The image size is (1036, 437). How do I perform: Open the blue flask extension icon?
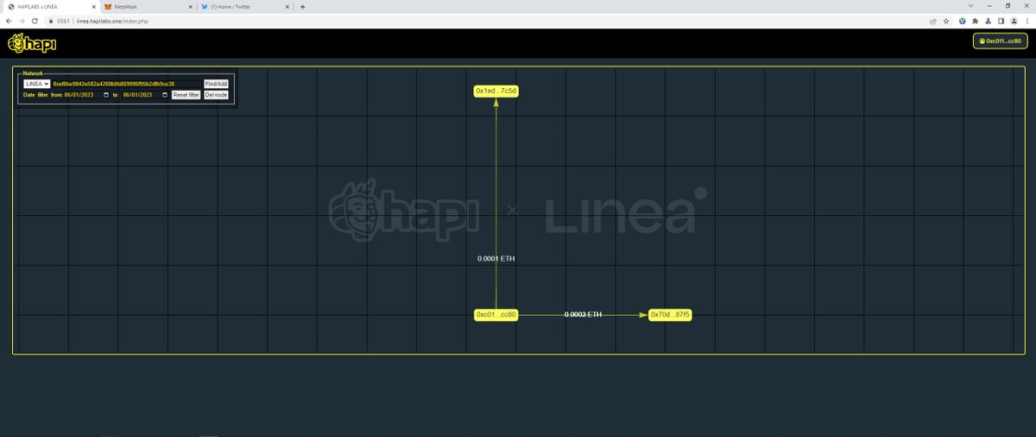pyautogui.click(x=989, y=21)
